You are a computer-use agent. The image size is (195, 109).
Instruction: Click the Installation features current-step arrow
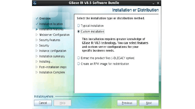point(37,29)
